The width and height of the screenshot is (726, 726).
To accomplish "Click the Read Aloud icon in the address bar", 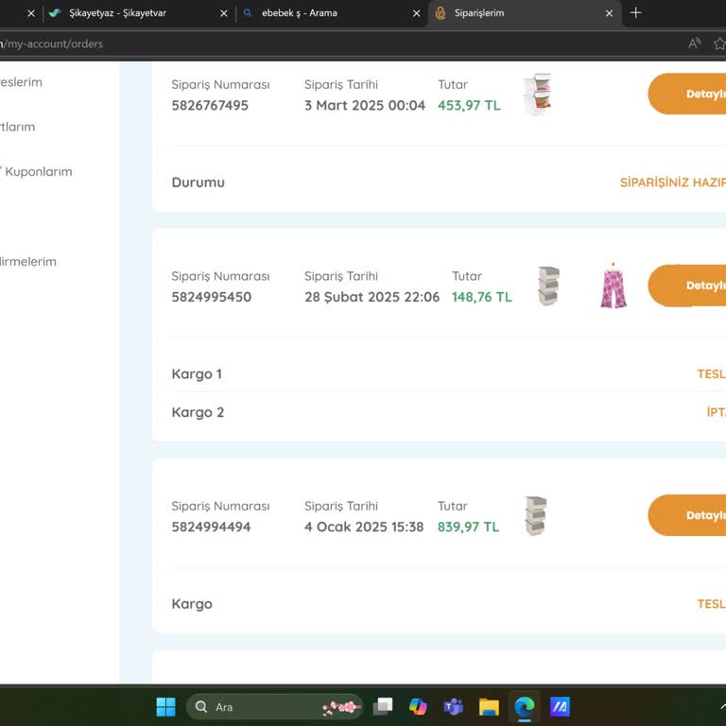I will tap(694, 43).
